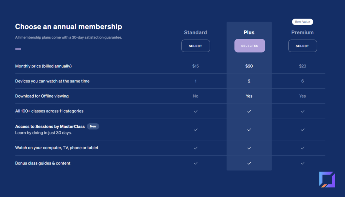Click Premium checkmark for Sessions by MasterClass
Screen dimensions: 345x197
(x=303, y=130)
